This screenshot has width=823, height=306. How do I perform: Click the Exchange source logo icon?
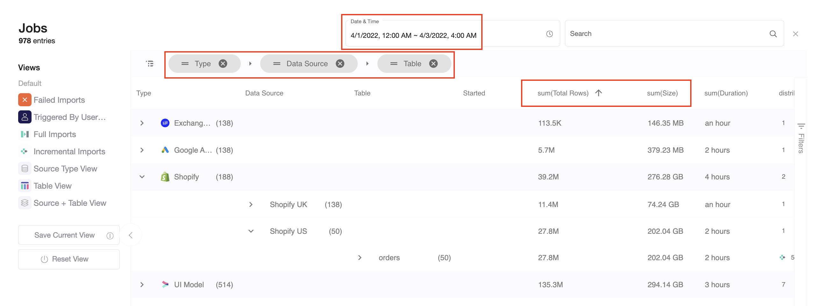(x=165, y=123)
